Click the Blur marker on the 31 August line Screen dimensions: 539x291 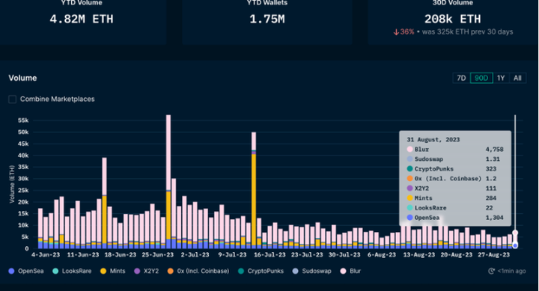[x=515, y=233]
